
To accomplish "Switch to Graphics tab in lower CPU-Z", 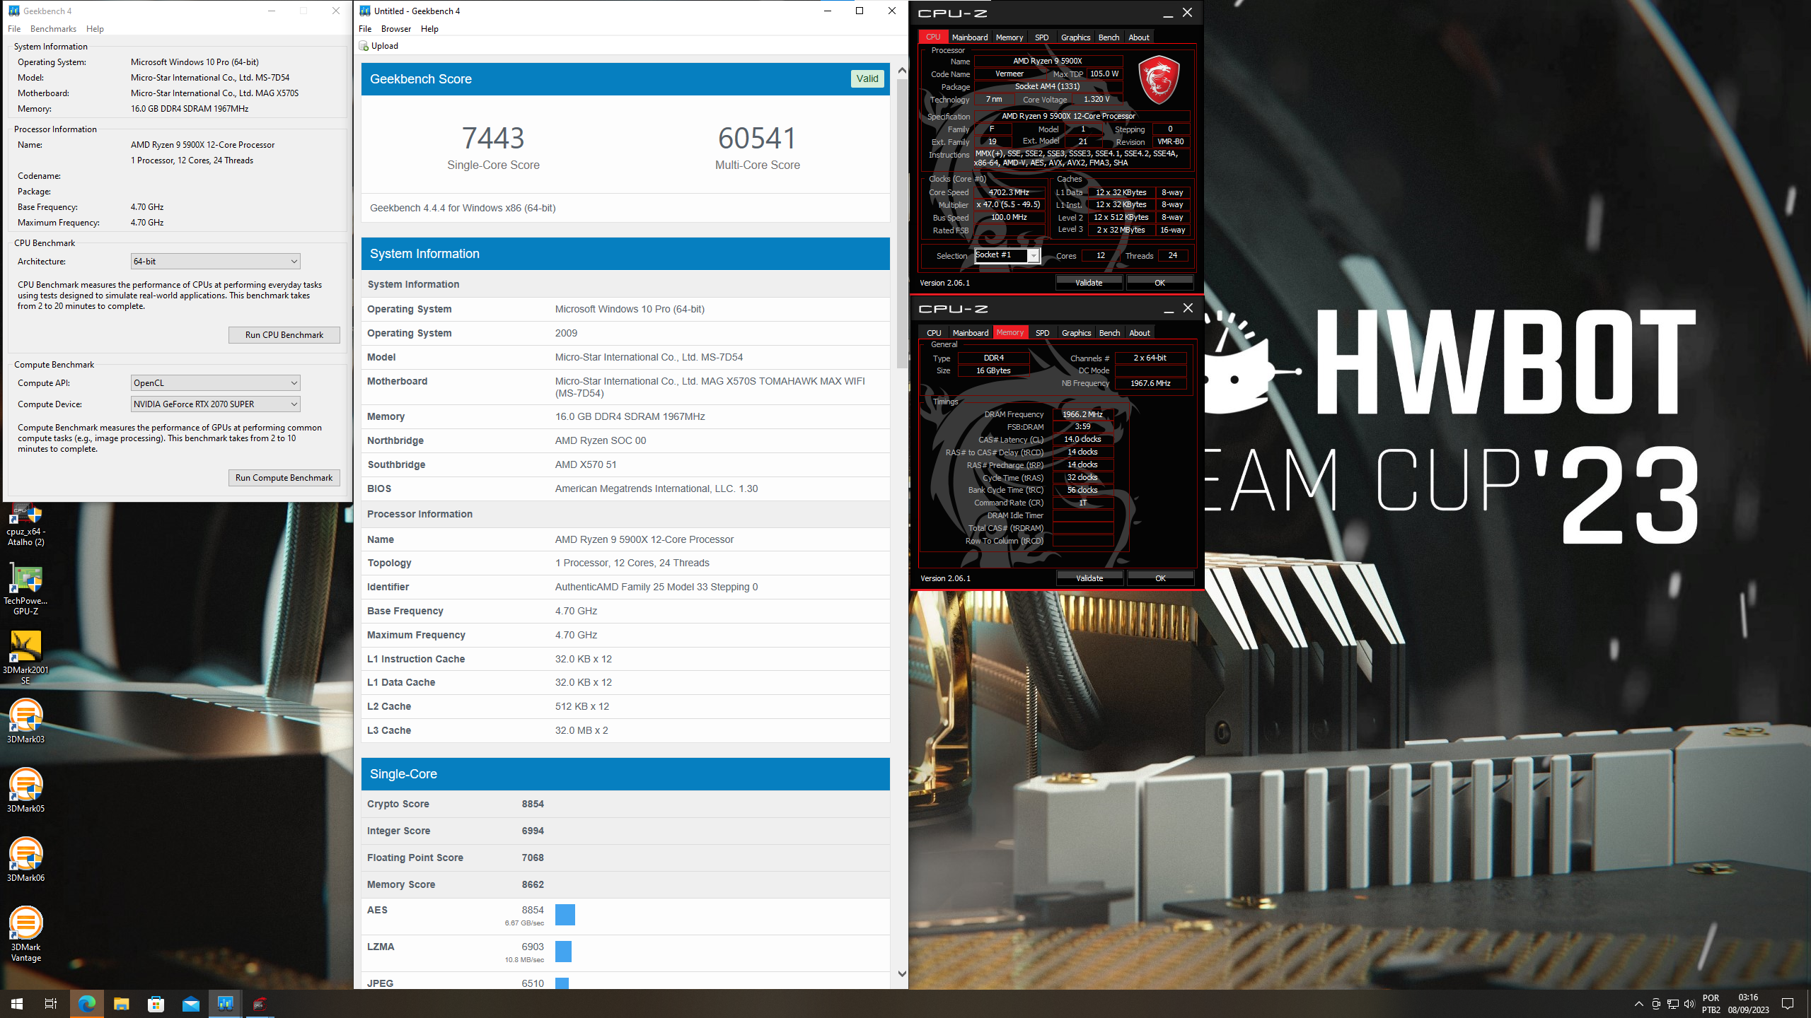I will click(1076, 333).
